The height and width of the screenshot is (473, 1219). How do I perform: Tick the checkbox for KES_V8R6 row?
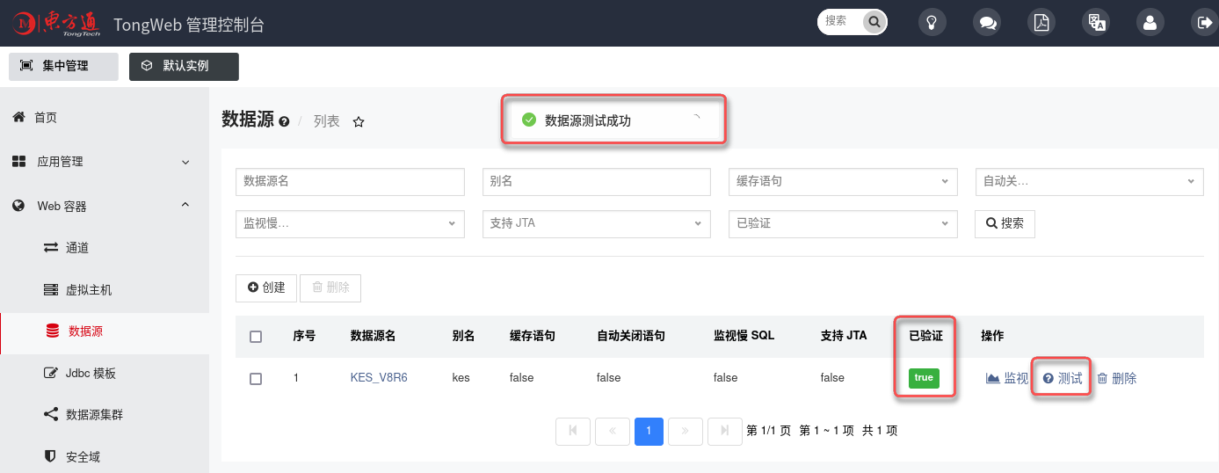pyautogui.click(x=256, y=379)
